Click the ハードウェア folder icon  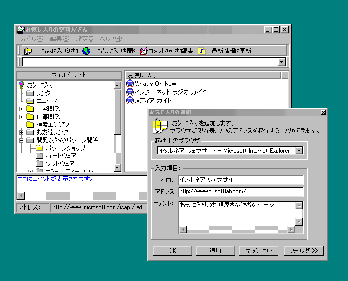[39, 155]
